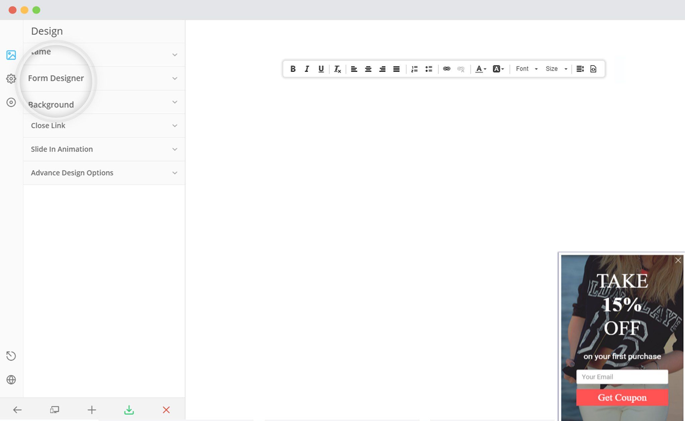Click the remove format icon

pos(337,69)
